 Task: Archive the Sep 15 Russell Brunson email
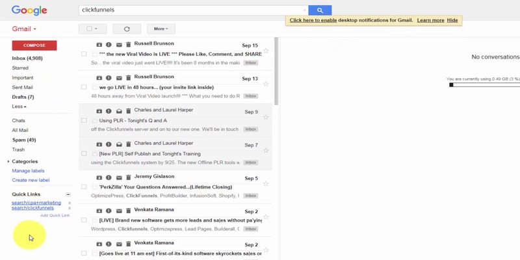pos(99,45)
